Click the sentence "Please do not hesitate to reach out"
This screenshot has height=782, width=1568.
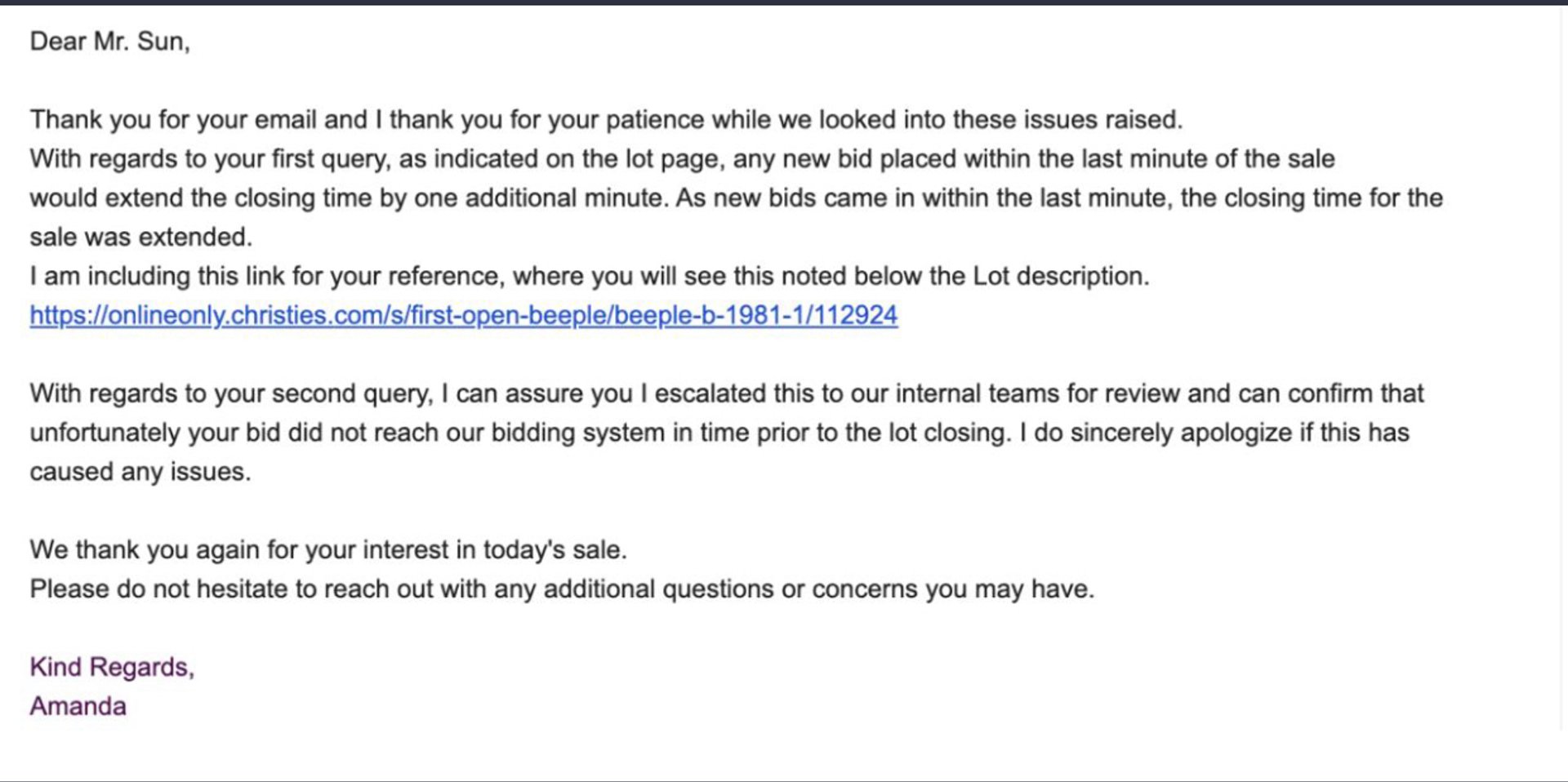pyautogui.click(x=562, y=589)
